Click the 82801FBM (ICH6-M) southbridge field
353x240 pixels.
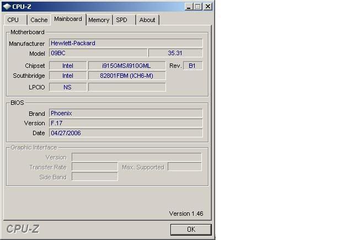pos(126,76)
